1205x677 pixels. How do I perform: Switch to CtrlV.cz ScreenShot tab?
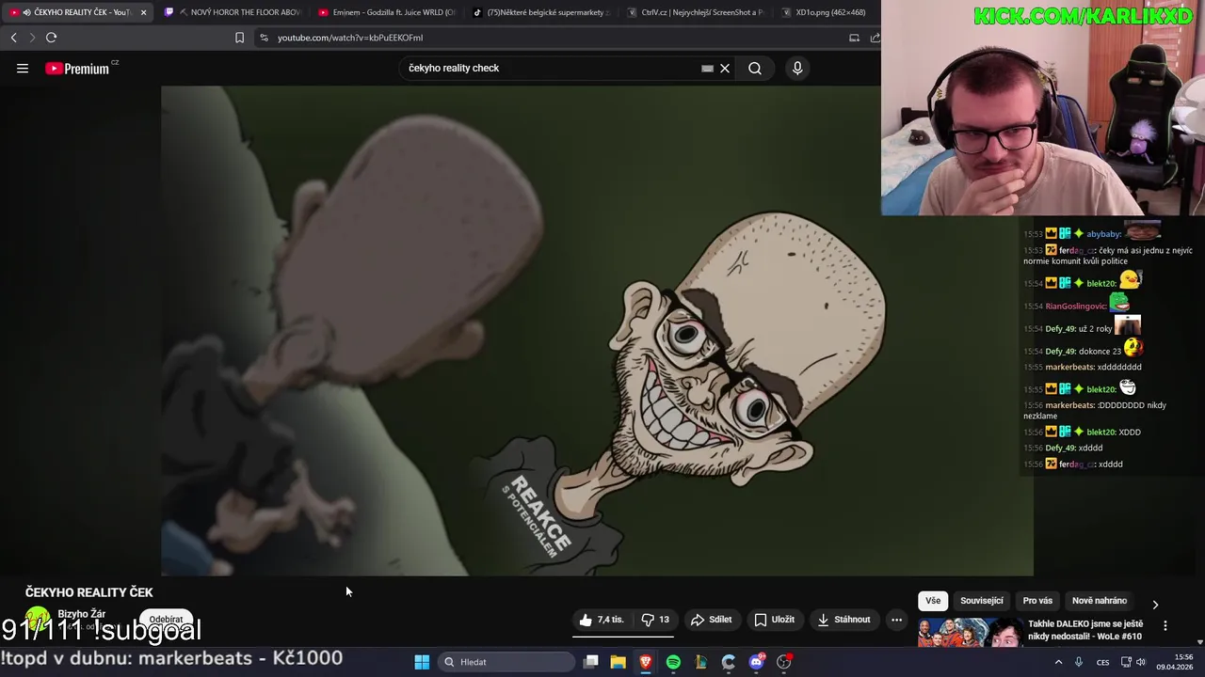(x=695, y=12)
